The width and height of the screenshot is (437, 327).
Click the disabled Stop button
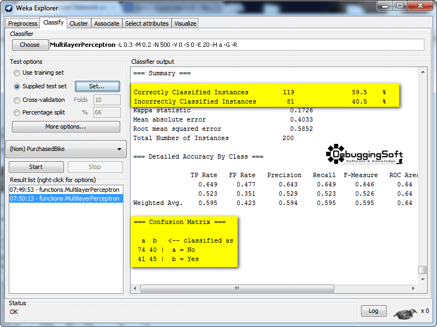(x=95, y=167)
